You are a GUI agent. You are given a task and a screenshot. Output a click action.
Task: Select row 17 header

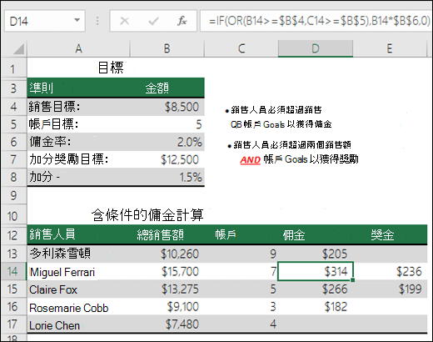tap(13, 324)
